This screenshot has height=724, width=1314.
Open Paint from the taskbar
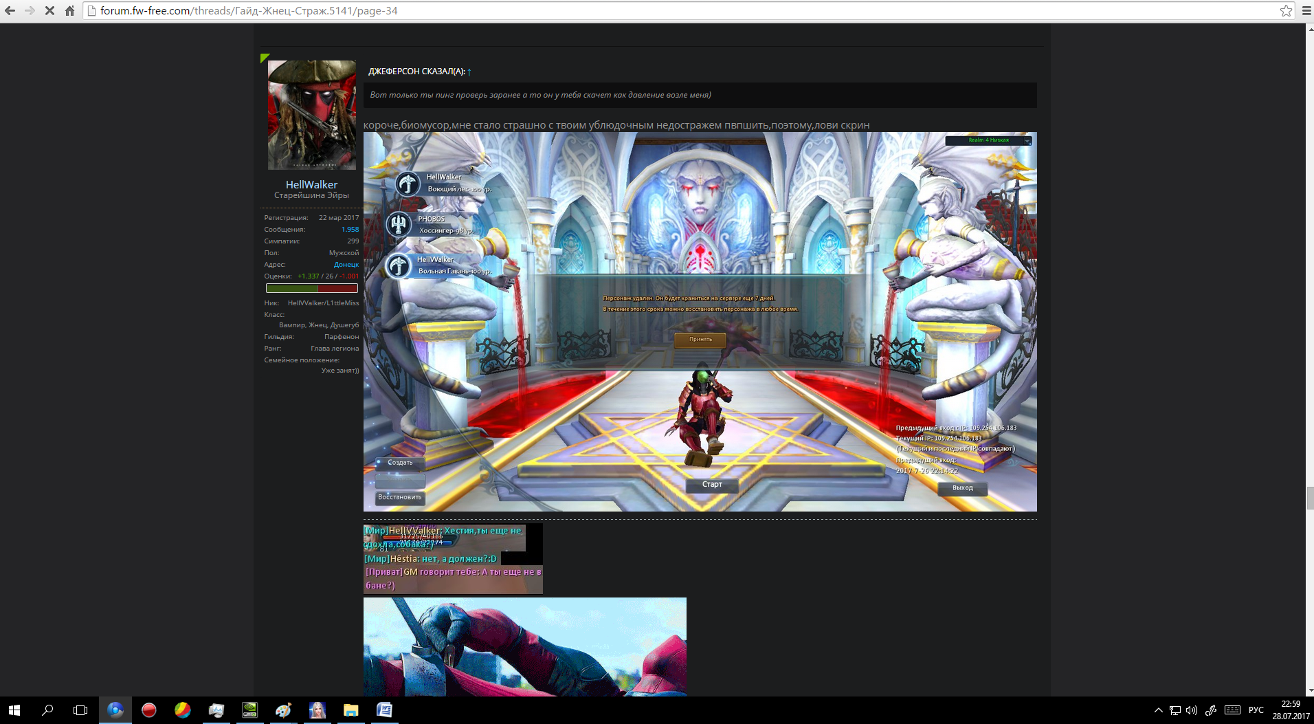pyautogui.click(x=283, y=710)
